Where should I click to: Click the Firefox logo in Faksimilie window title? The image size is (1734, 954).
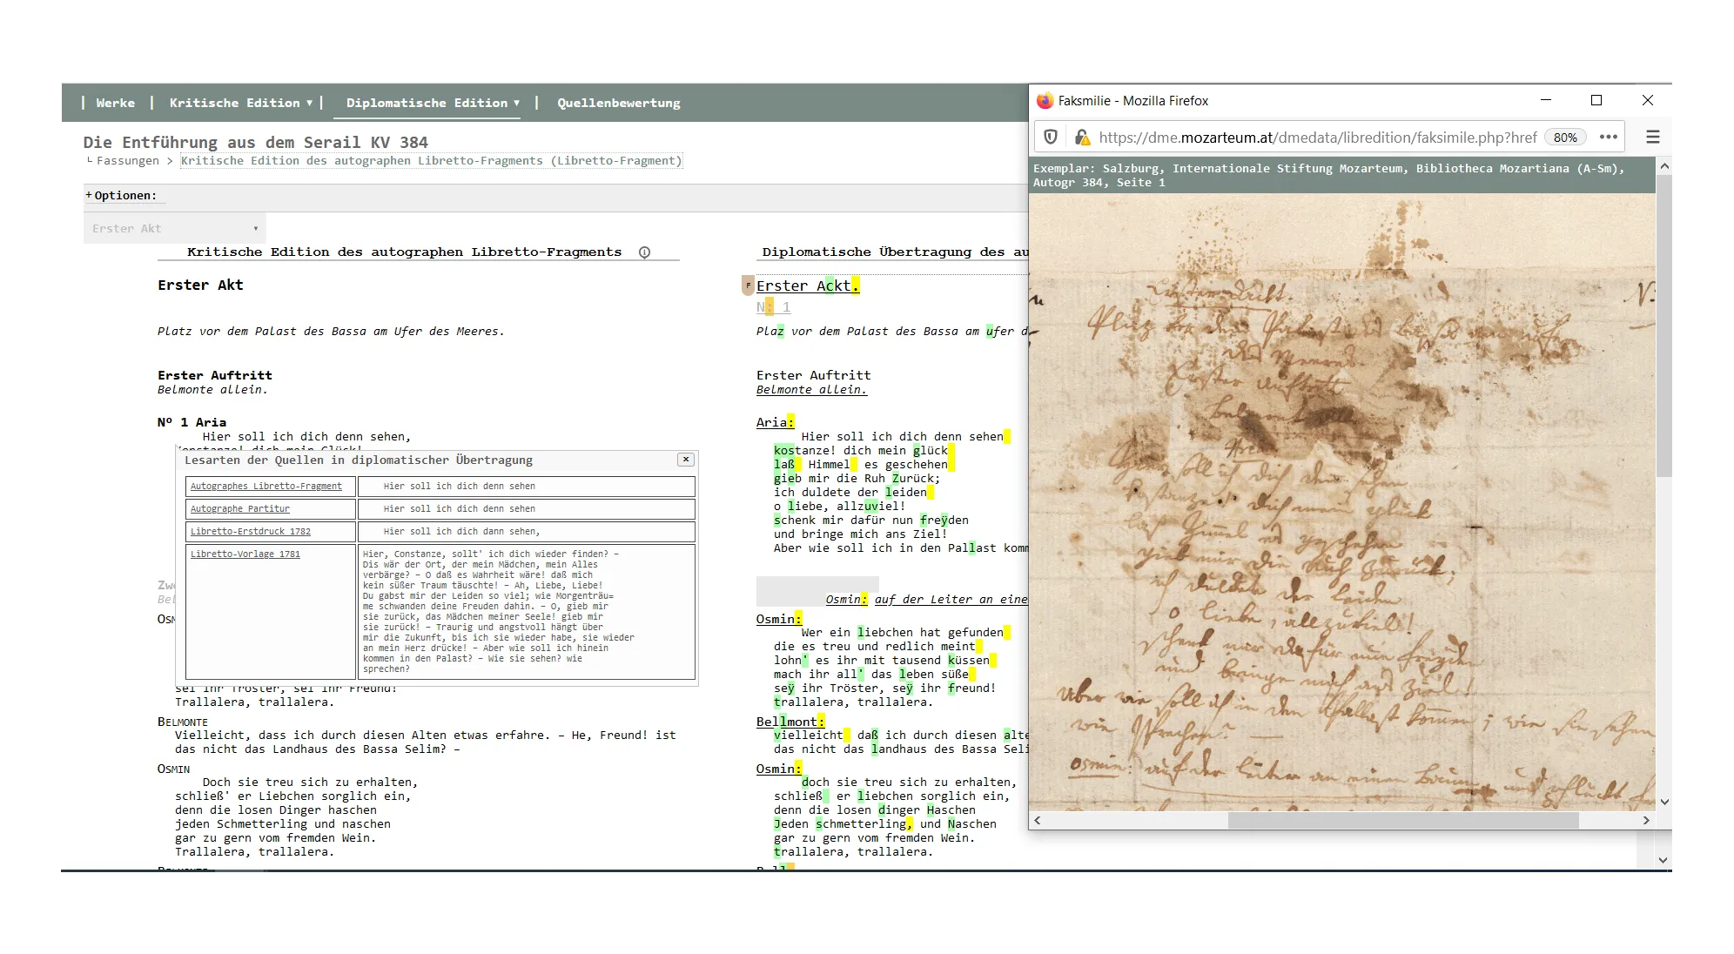(1045, 101)
